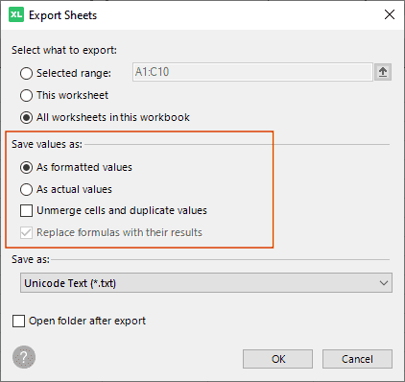Click the Save values as section label
The width and height of the screenshot is (405, 382).
(x=47, y=144)
